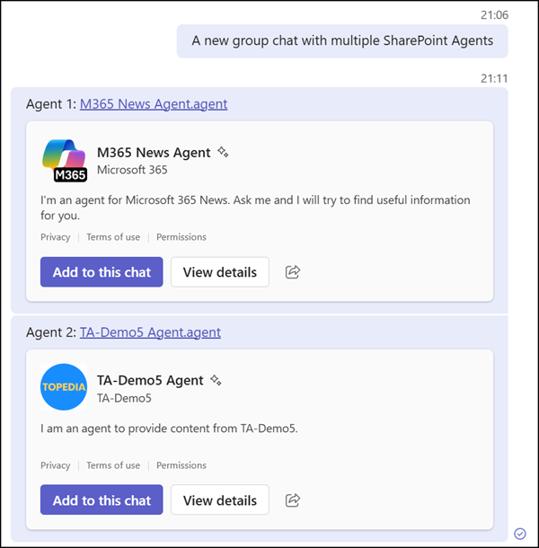Share the TA-Demo5 Agent card
The width and height of the screenshot is (539, 548).
point(293,500)
